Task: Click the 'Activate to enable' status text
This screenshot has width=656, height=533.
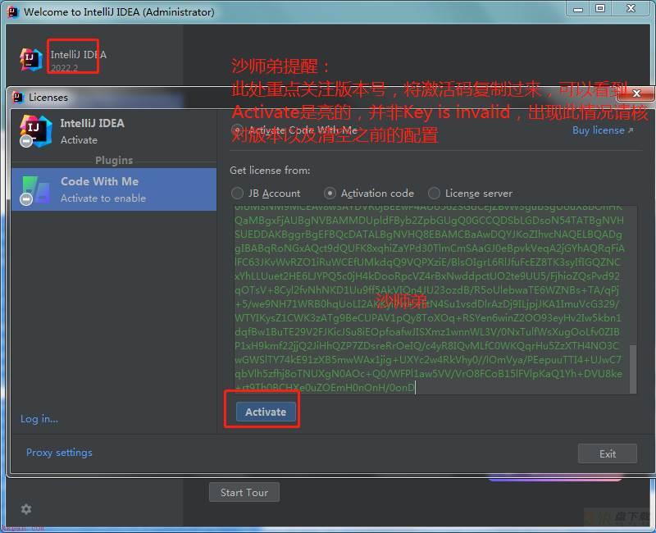Action: point(103,198)
